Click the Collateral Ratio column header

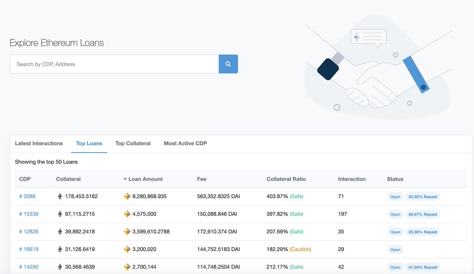[286, 179]
